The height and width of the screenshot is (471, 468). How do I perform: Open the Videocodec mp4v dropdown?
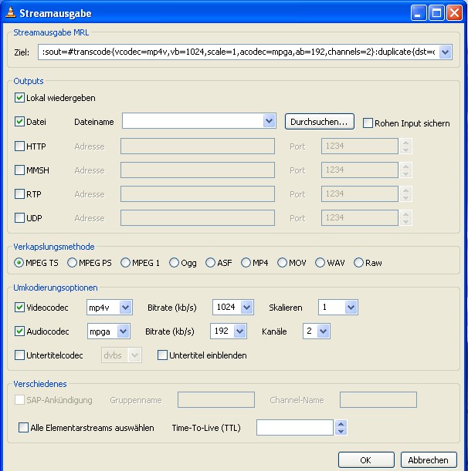(x=126, y=308)
